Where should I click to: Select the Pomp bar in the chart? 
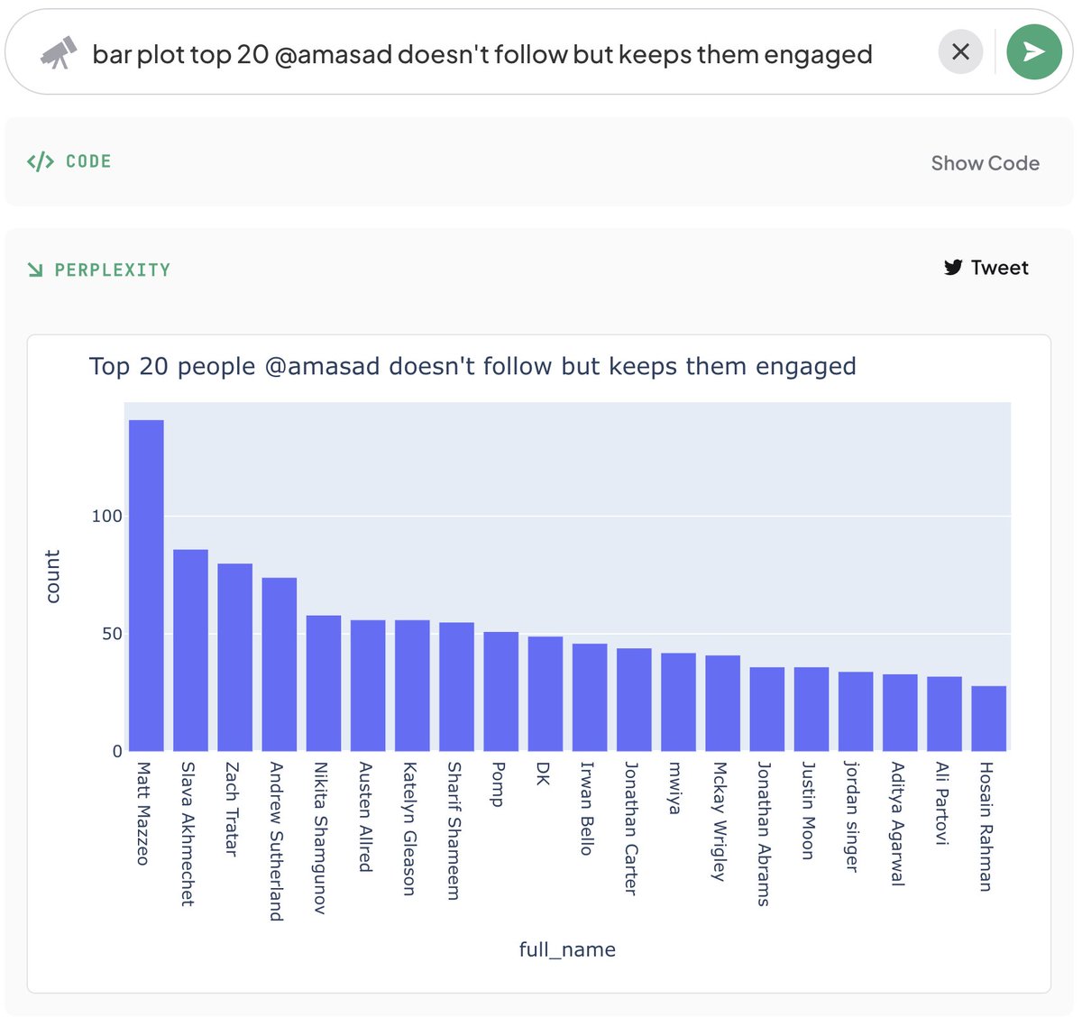(x=501, y=692)
